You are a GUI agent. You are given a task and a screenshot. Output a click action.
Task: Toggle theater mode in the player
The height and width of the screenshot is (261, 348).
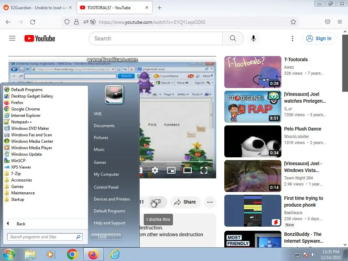click(188, 171)
